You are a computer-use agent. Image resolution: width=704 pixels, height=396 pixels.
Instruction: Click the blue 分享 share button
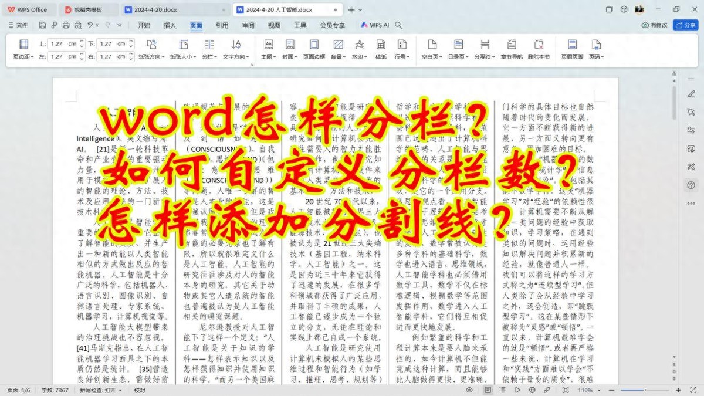[x=685, y=25]
